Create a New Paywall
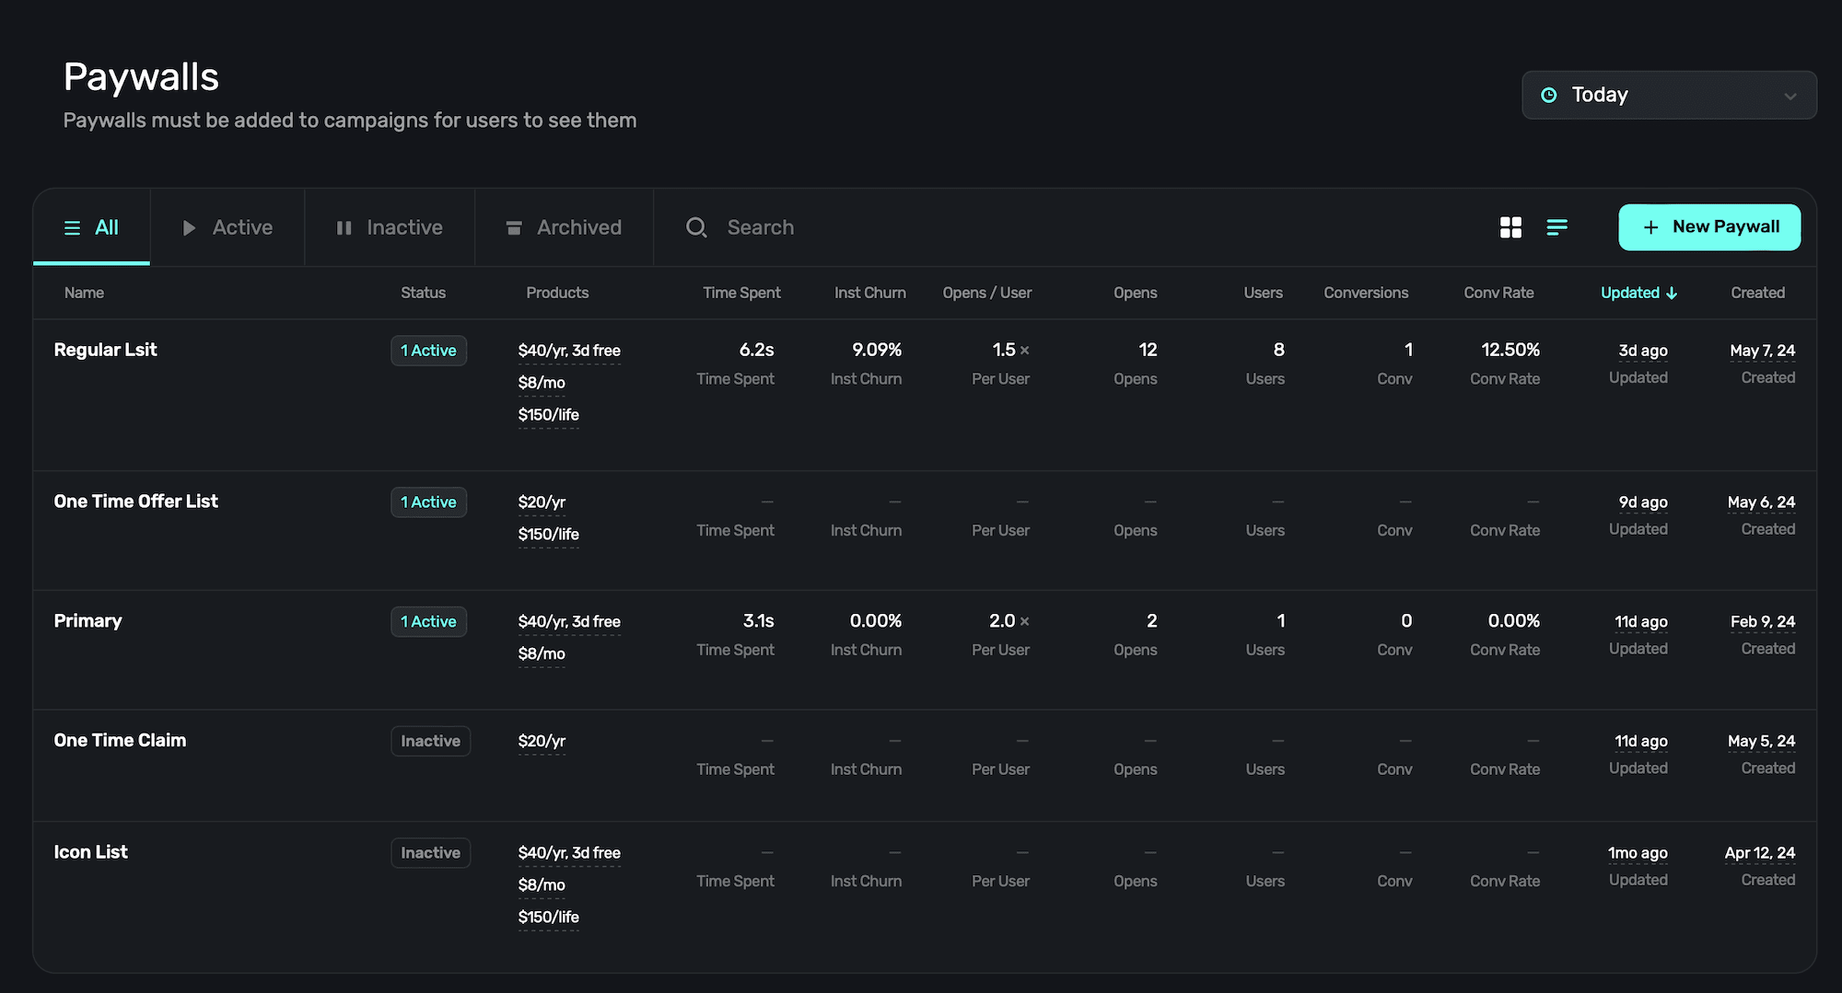Image resolution: width=1842 pixels, height=993 pixels. (1709, 227)
